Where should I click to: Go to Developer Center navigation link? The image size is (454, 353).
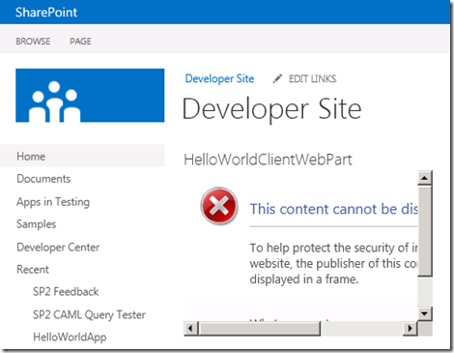[58, 248]
